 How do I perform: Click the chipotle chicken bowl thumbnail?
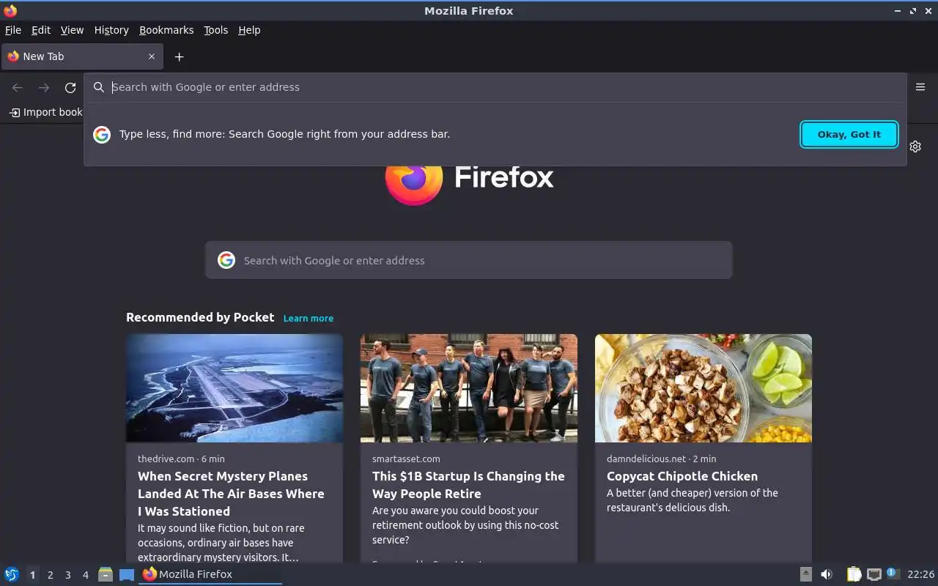pyautogui.click(x=703, y=388)
